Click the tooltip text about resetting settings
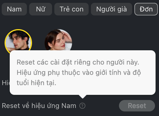This screenshot has height=116, width=159. pos(79,73)
